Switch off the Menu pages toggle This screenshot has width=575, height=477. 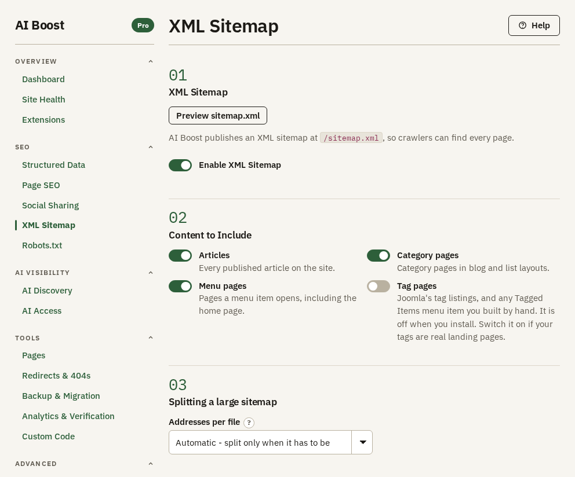[x=180, y=286]
